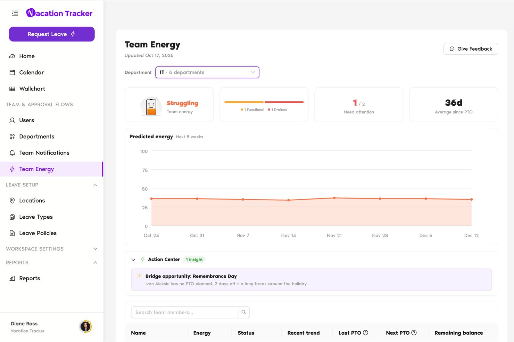The image size is (514, 342).
Task: Click the Dec 12 data point on chart
Action: [x=471, y=199]
